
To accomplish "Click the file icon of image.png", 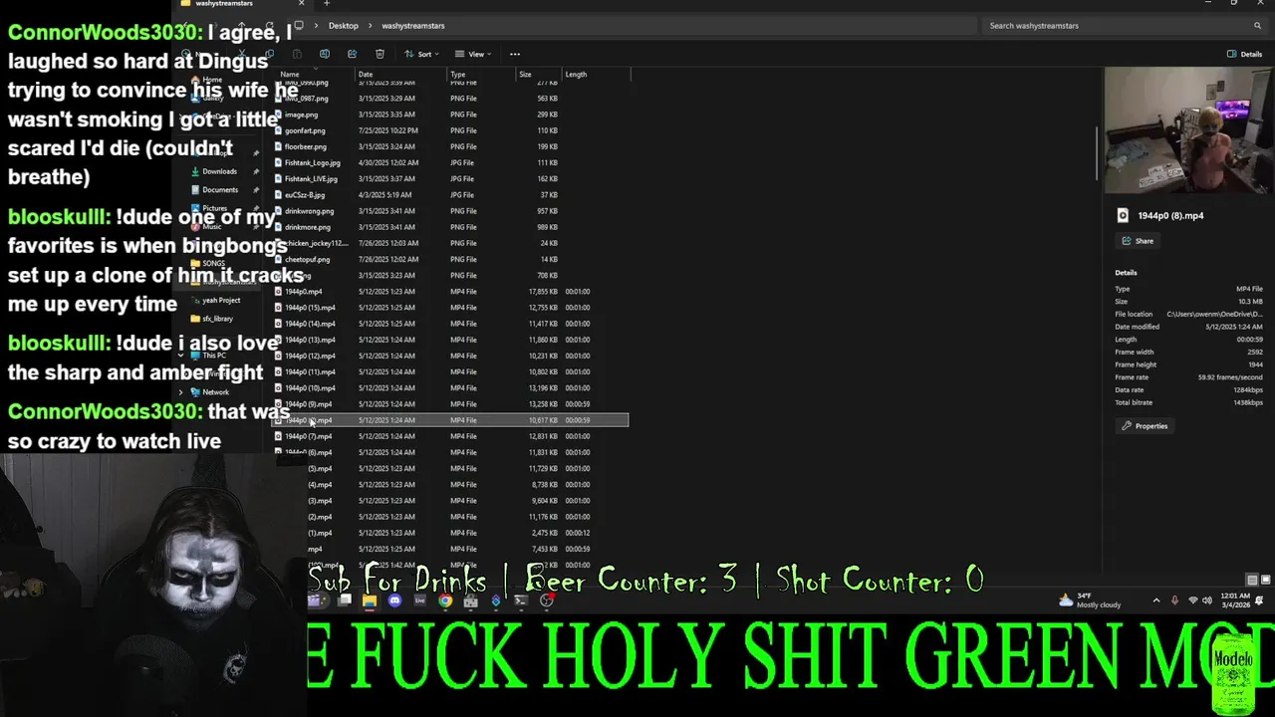I will coord(279,115).
